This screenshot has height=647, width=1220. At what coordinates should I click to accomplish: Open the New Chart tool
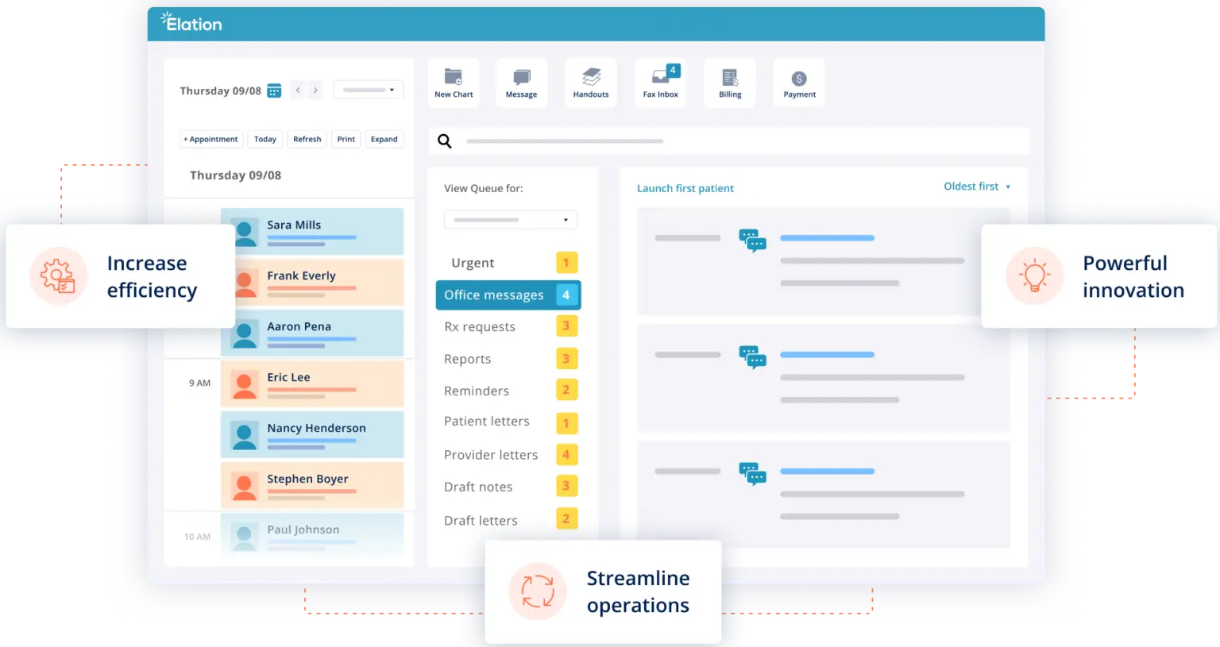pyautogui.click(x=453, y=82)
